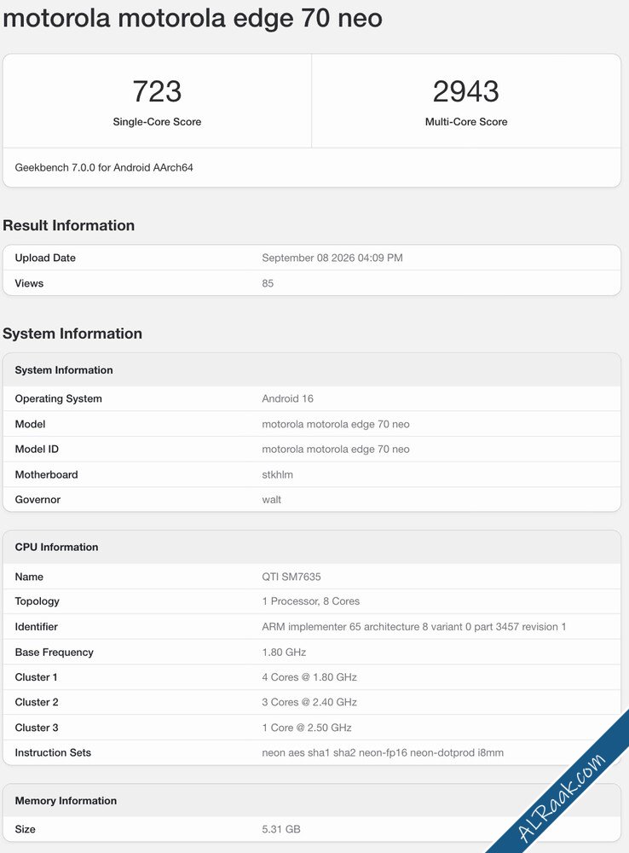629x853 pixels.
Task: Select the page title motorola edge 70 neo
Action: tap(193, 18)
